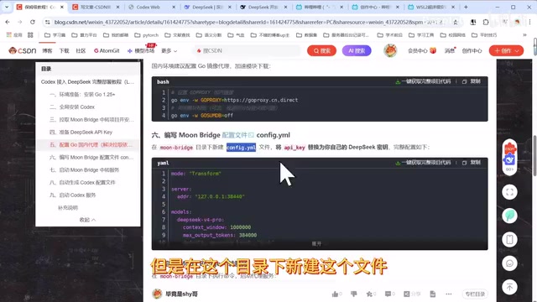Screen dimensions: 537x302
Task: Click the CSDN logo
Action: click(23, 50)
